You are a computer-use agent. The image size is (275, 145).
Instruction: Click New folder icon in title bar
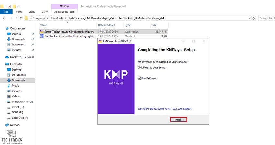pyautogui.click(x=14, y=7)
